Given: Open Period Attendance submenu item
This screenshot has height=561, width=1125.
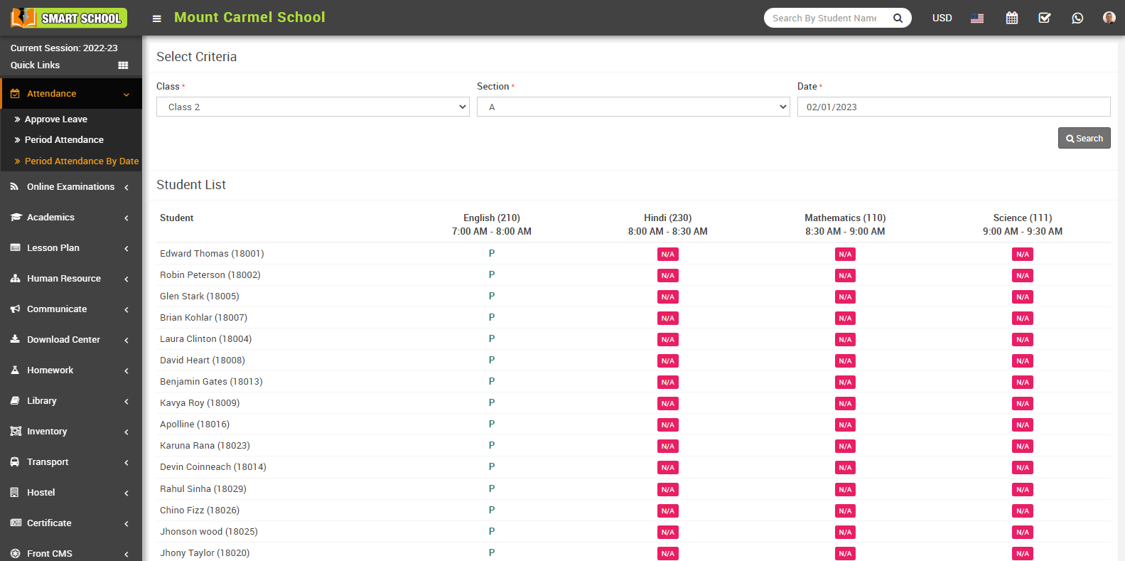Looking at the screenshot, I should coord(64,140).
